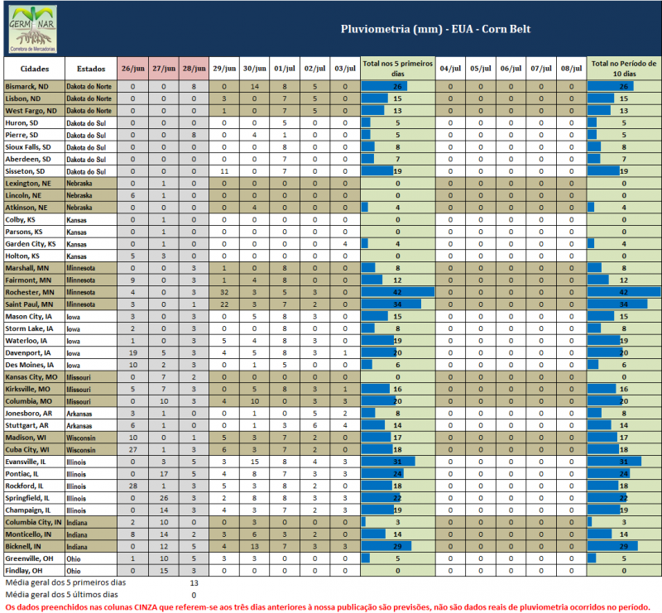The height and width of the screenshot is (613, 662).
Task: Click the red disclaimer note at the bottom
Action: [x=329, y=606]
